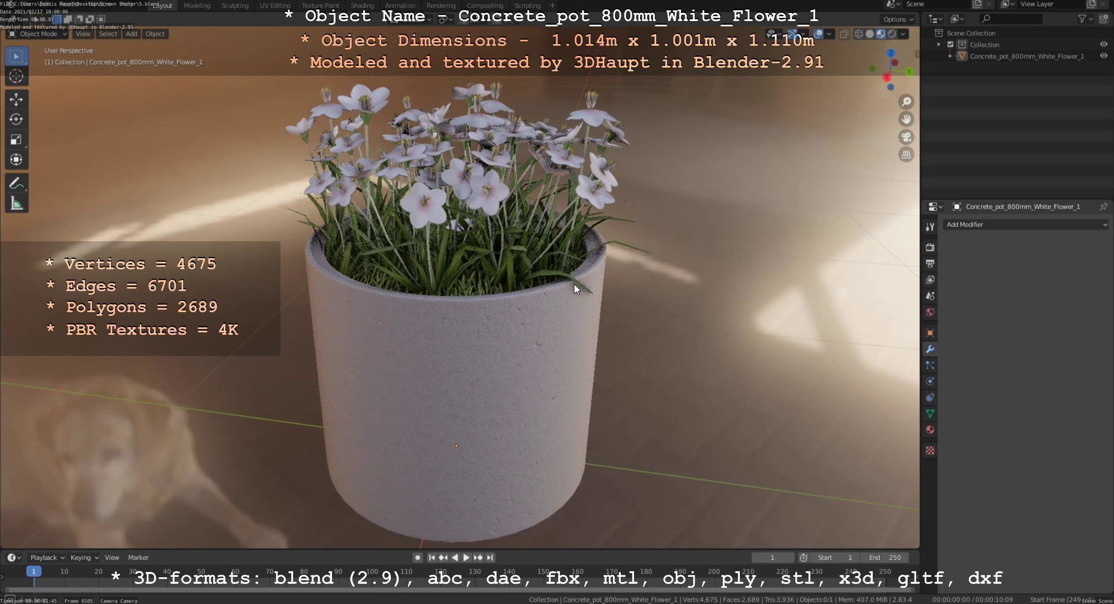1114x604 pixels.
Task: Click the pan view hand icon
Action: click(x=906, y=119)
